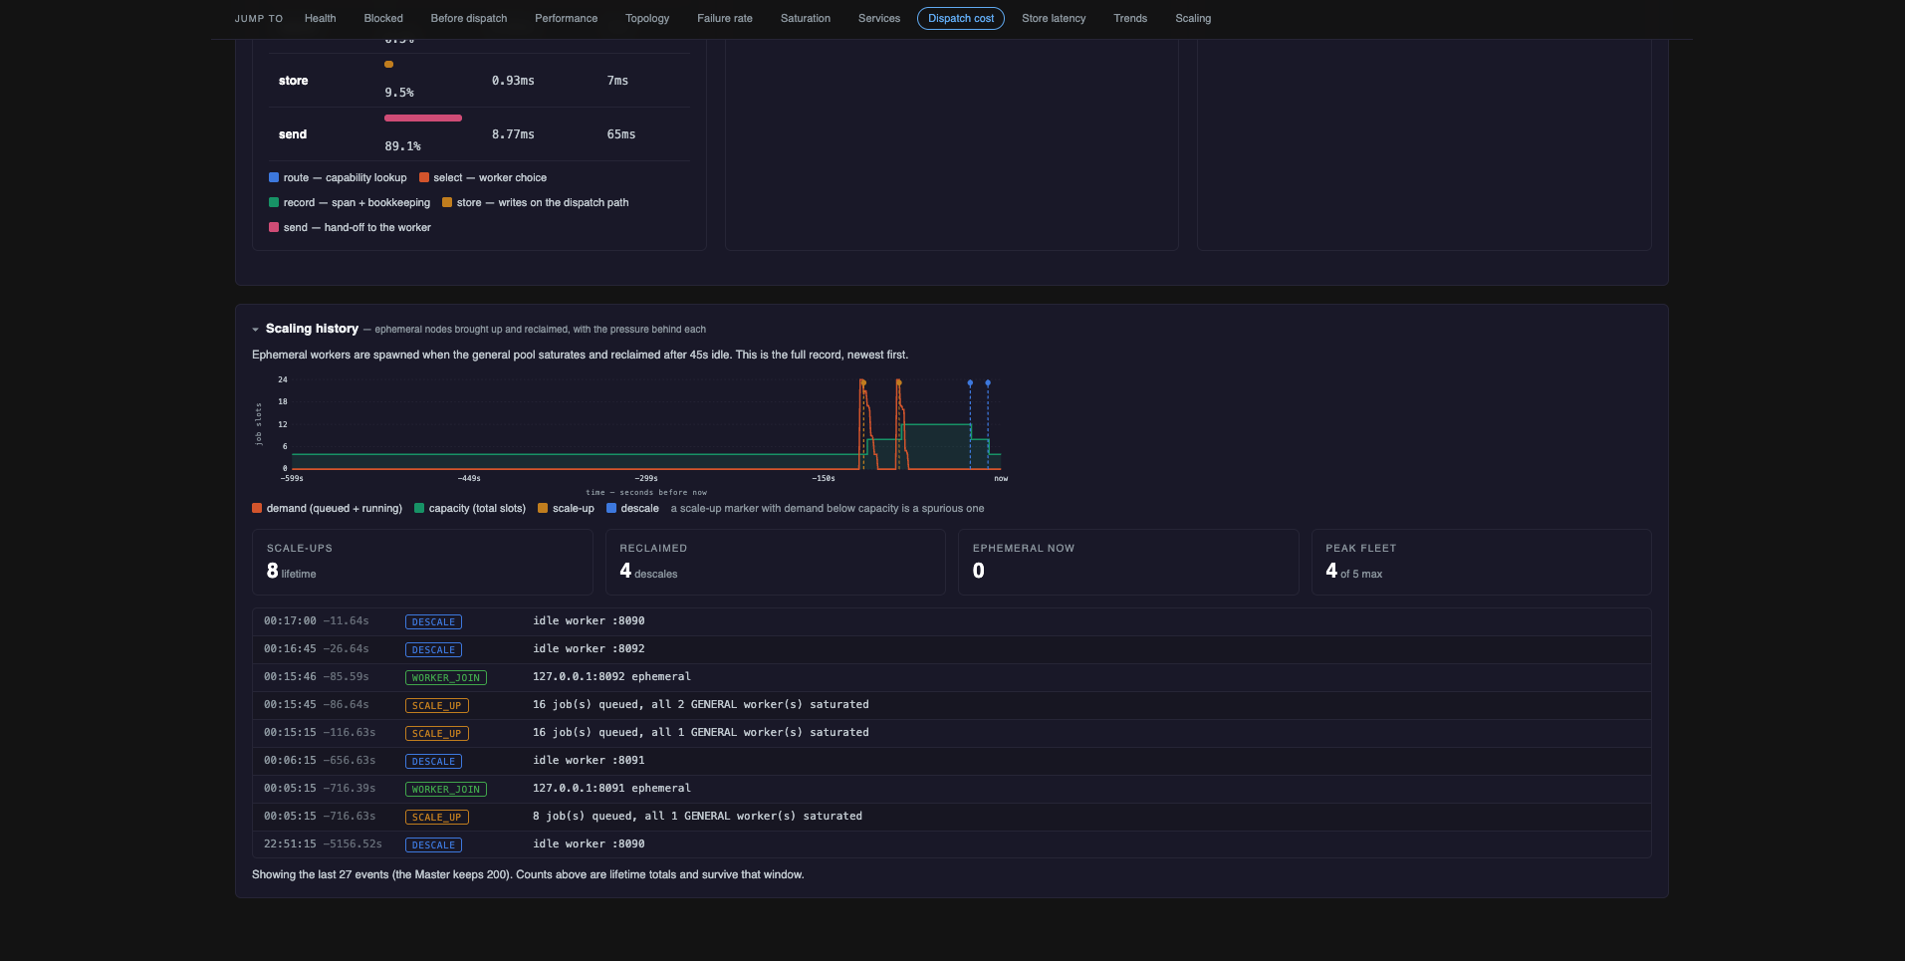Click the scale-up legend swatch
Image resolution: width=1905 pixels, height=961 pixels.
543,508
